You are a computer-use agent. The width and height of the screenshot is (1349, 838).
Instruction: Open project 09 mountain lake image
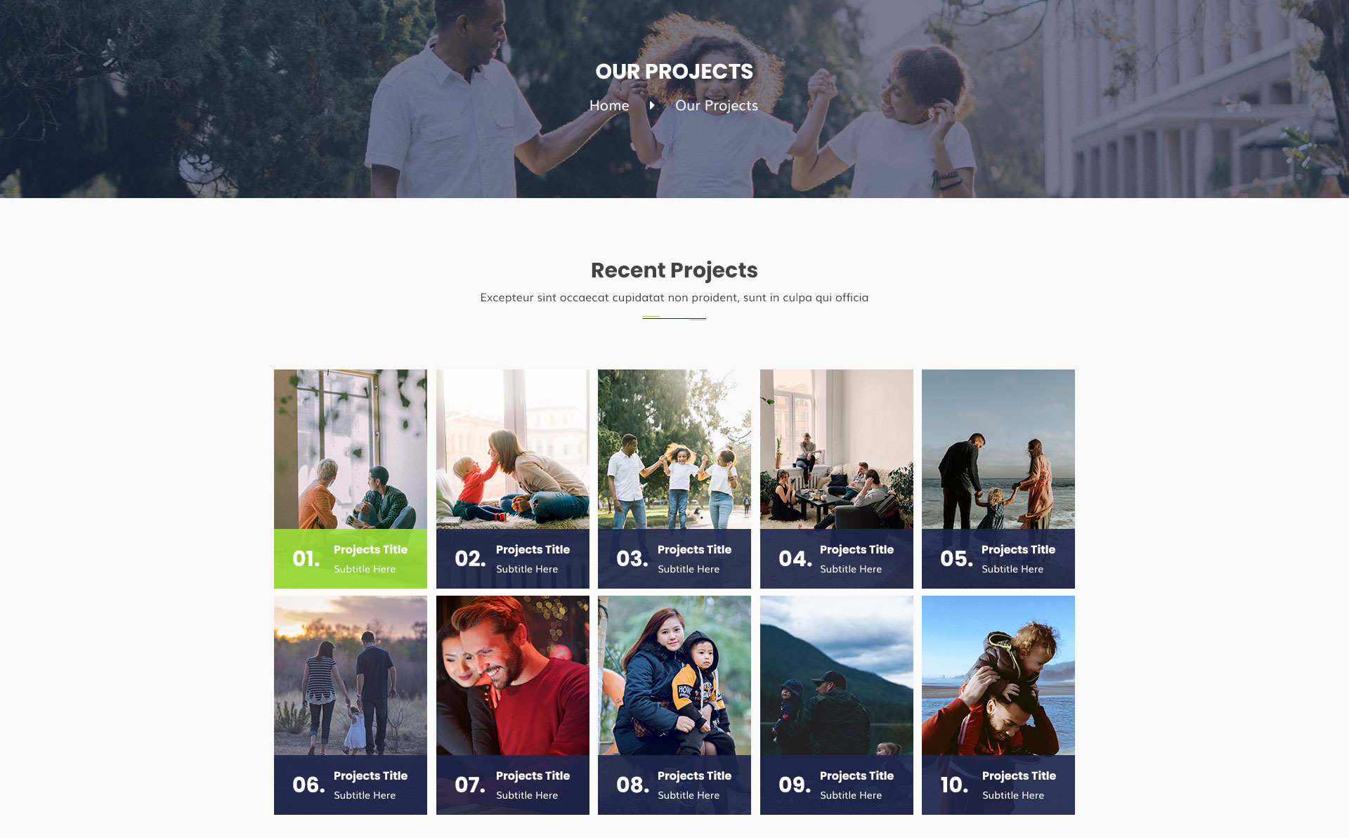[x=837, y=675]
